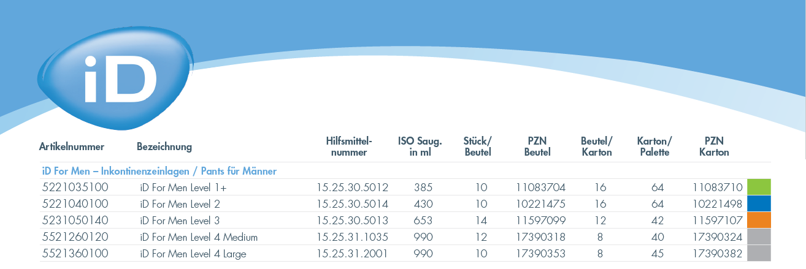This screenshot has width=806, height=269.
Task: Select the iD For Men section heading
Action: [159, 171]
